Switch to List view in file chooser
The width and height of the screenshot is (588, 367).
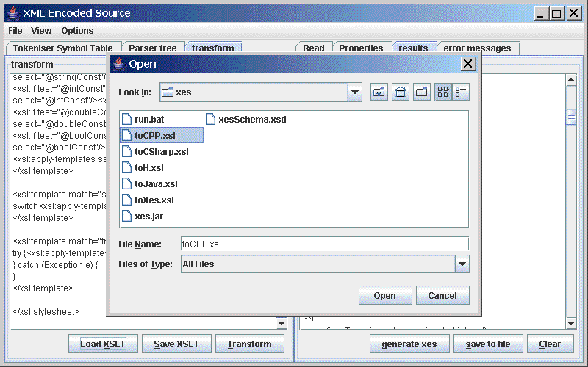point(443,92)
